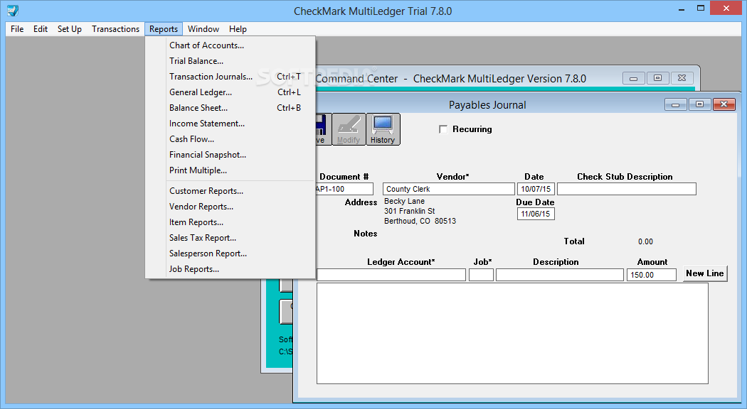Restore the Command Center window
The width and height of the screenshot is (747, 409).
(658, 78)
